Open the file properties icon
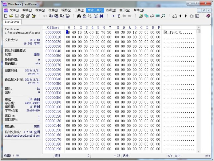Screen dimensions: 214x161 pos(28,16)
